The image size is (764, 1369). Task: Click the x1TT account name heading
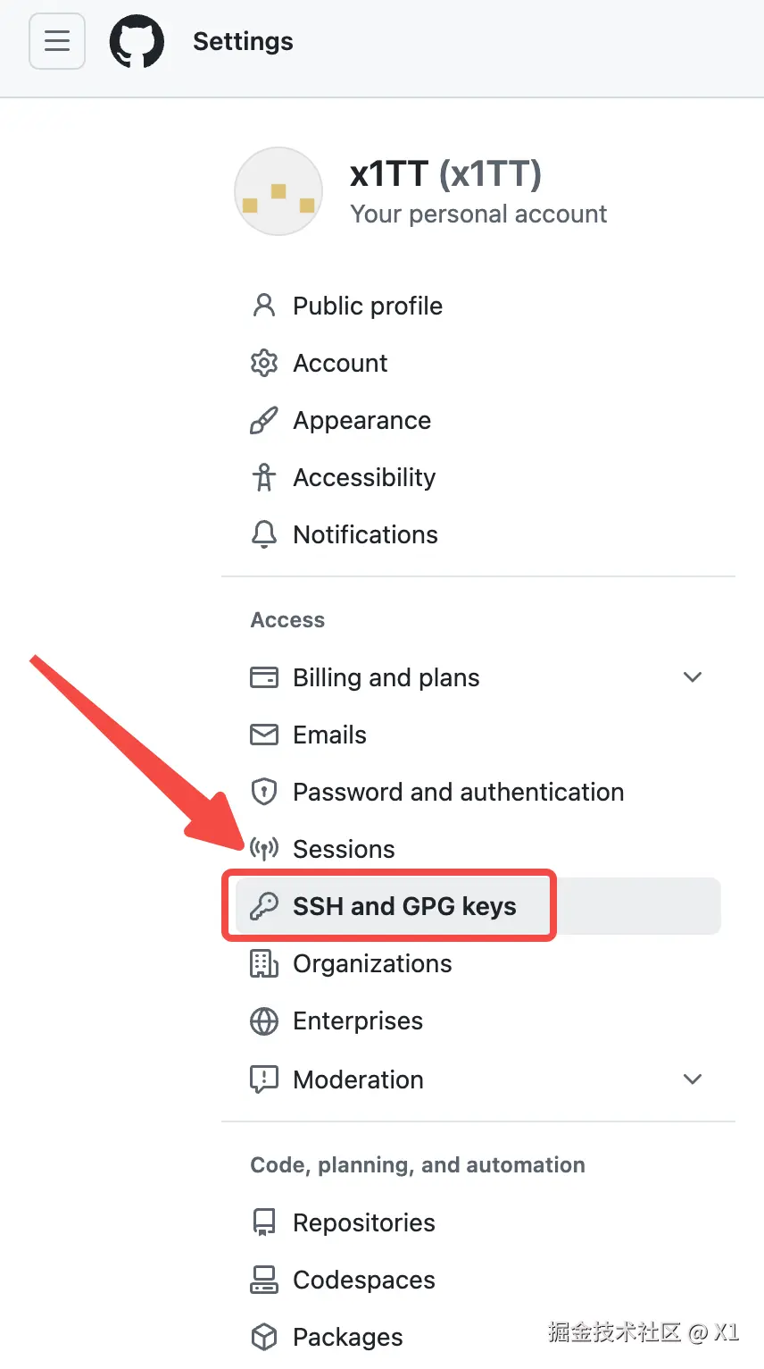[445, 173]
